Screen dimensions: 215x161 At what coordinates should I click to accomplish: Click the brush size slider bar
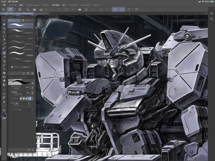(18, 89)
